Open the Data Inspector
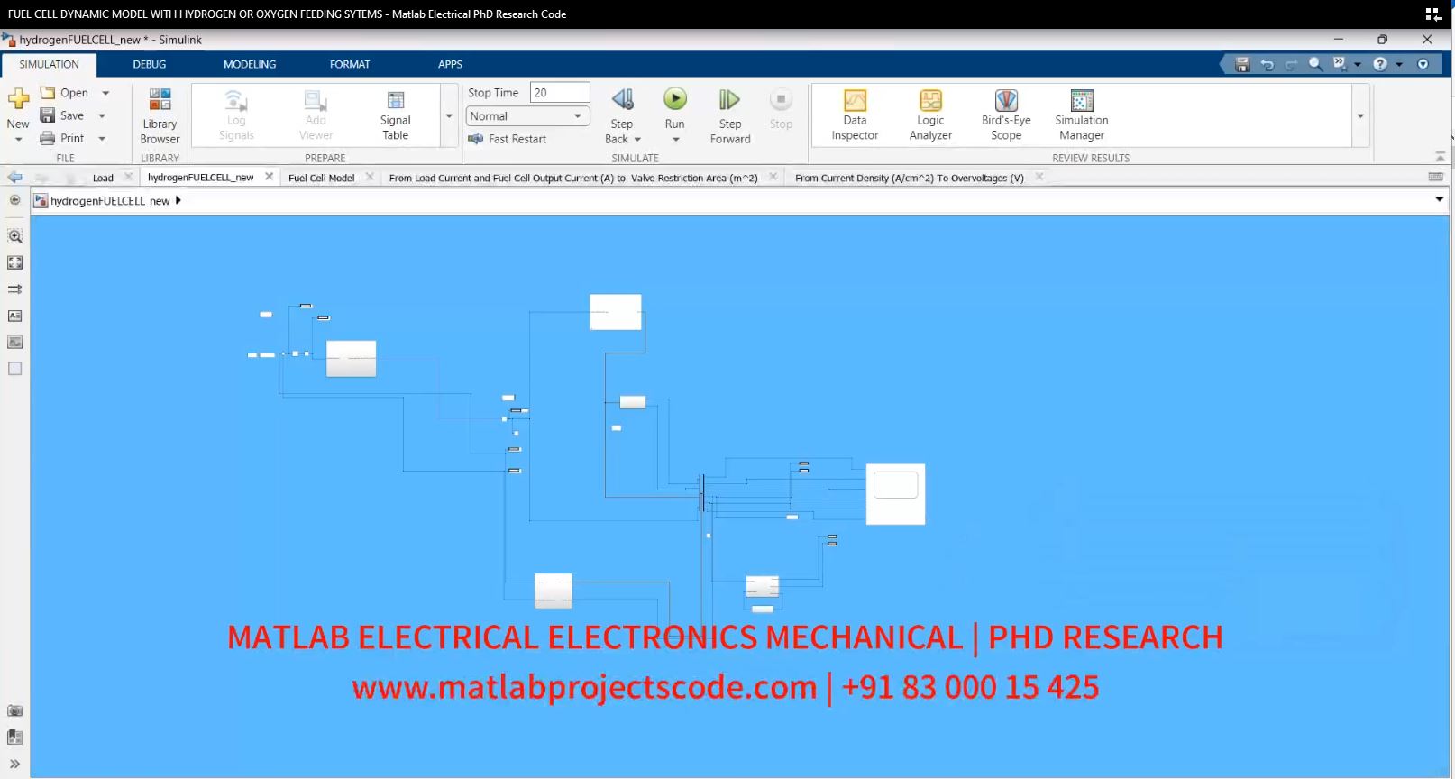1455x779 pixels. tap(855, 115)
